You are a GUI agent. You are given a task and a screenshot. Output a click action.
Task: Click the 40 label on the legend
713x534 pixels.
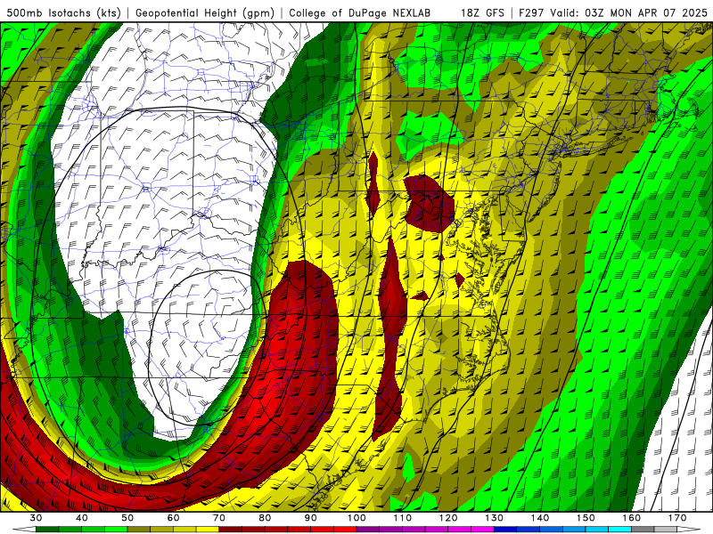tap(82, 518)
